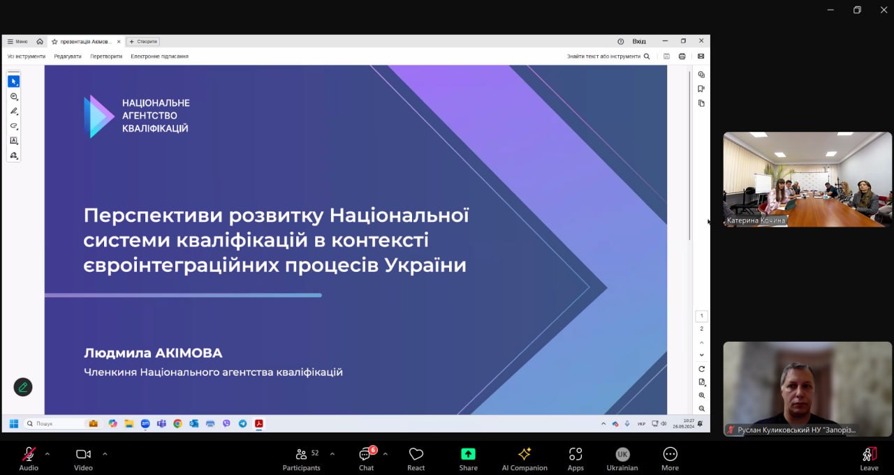Open the Перетворити menu item
This screenshot has height=475, width=894.
click(106, 56)
